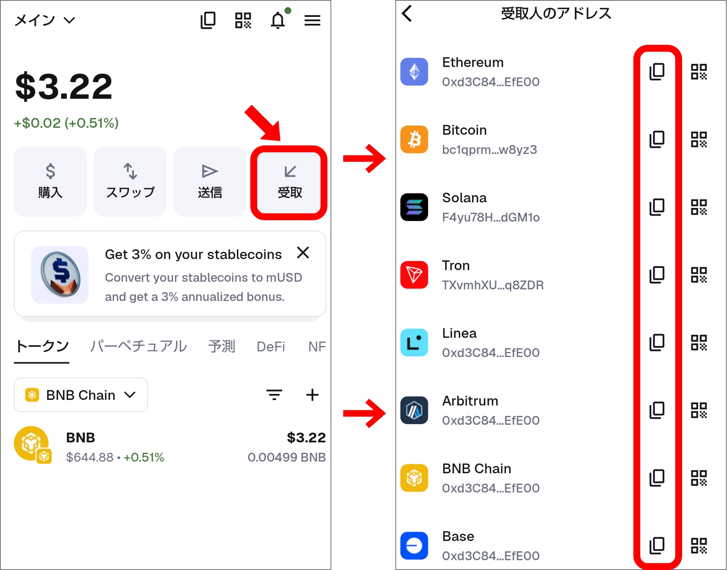
Task: Show the QR code for Ethereum address
Action: [699, 72]
